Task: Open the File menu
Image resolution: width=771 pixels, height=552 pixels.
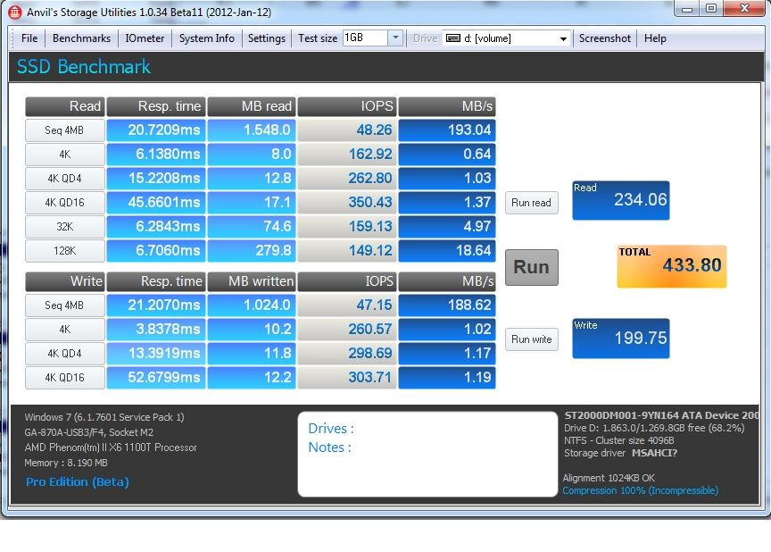Action: pyautogui.click(x=29, y=38)
